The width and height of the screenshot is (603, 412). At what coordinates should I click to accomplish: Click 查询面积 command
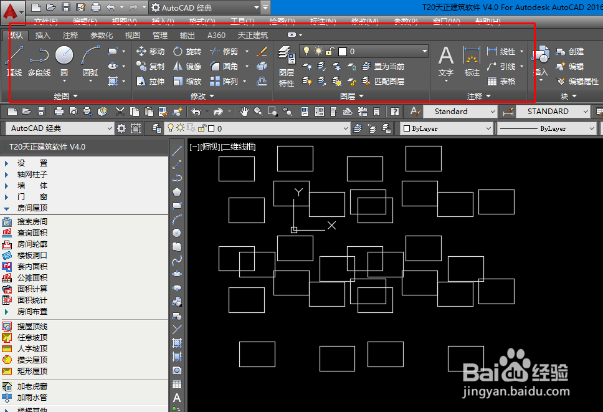coord(26,232)
